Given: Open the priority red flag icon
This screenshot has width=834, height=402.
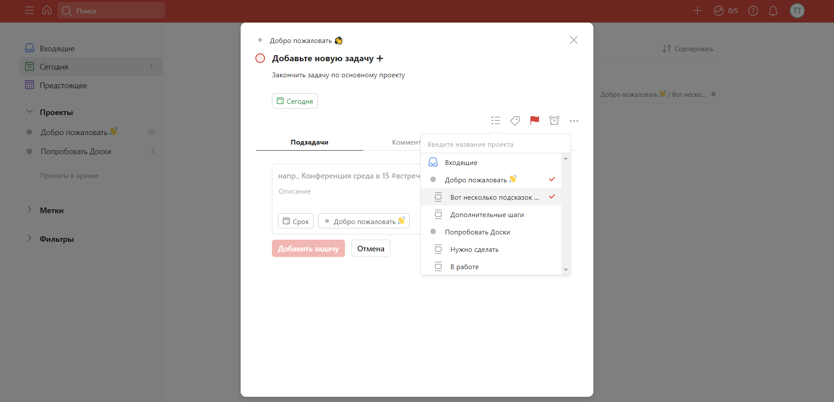Looking at the screenshot, I should coord(535,120).
